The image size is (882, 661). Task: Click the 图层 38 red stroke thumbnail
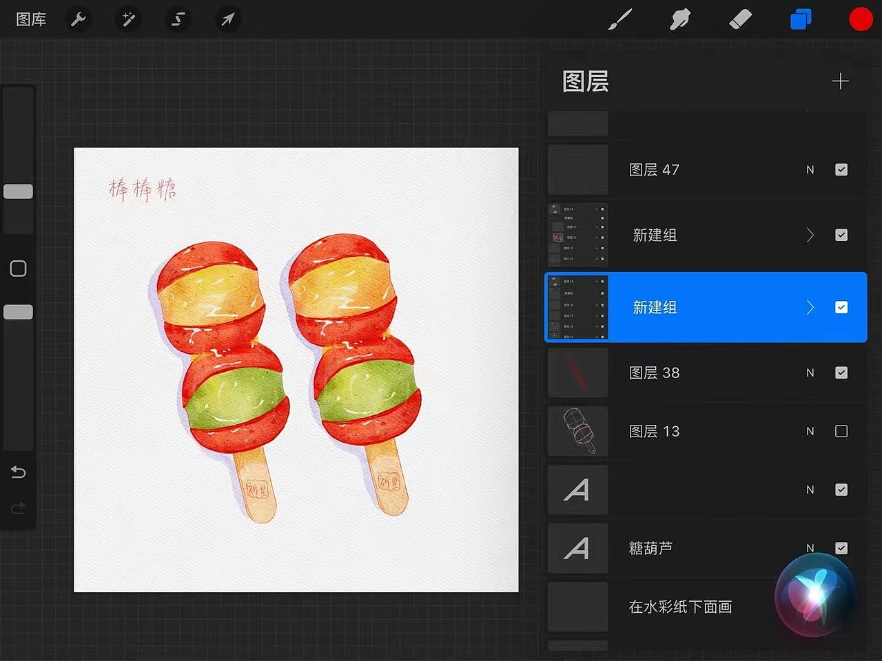tap(578, 373)
